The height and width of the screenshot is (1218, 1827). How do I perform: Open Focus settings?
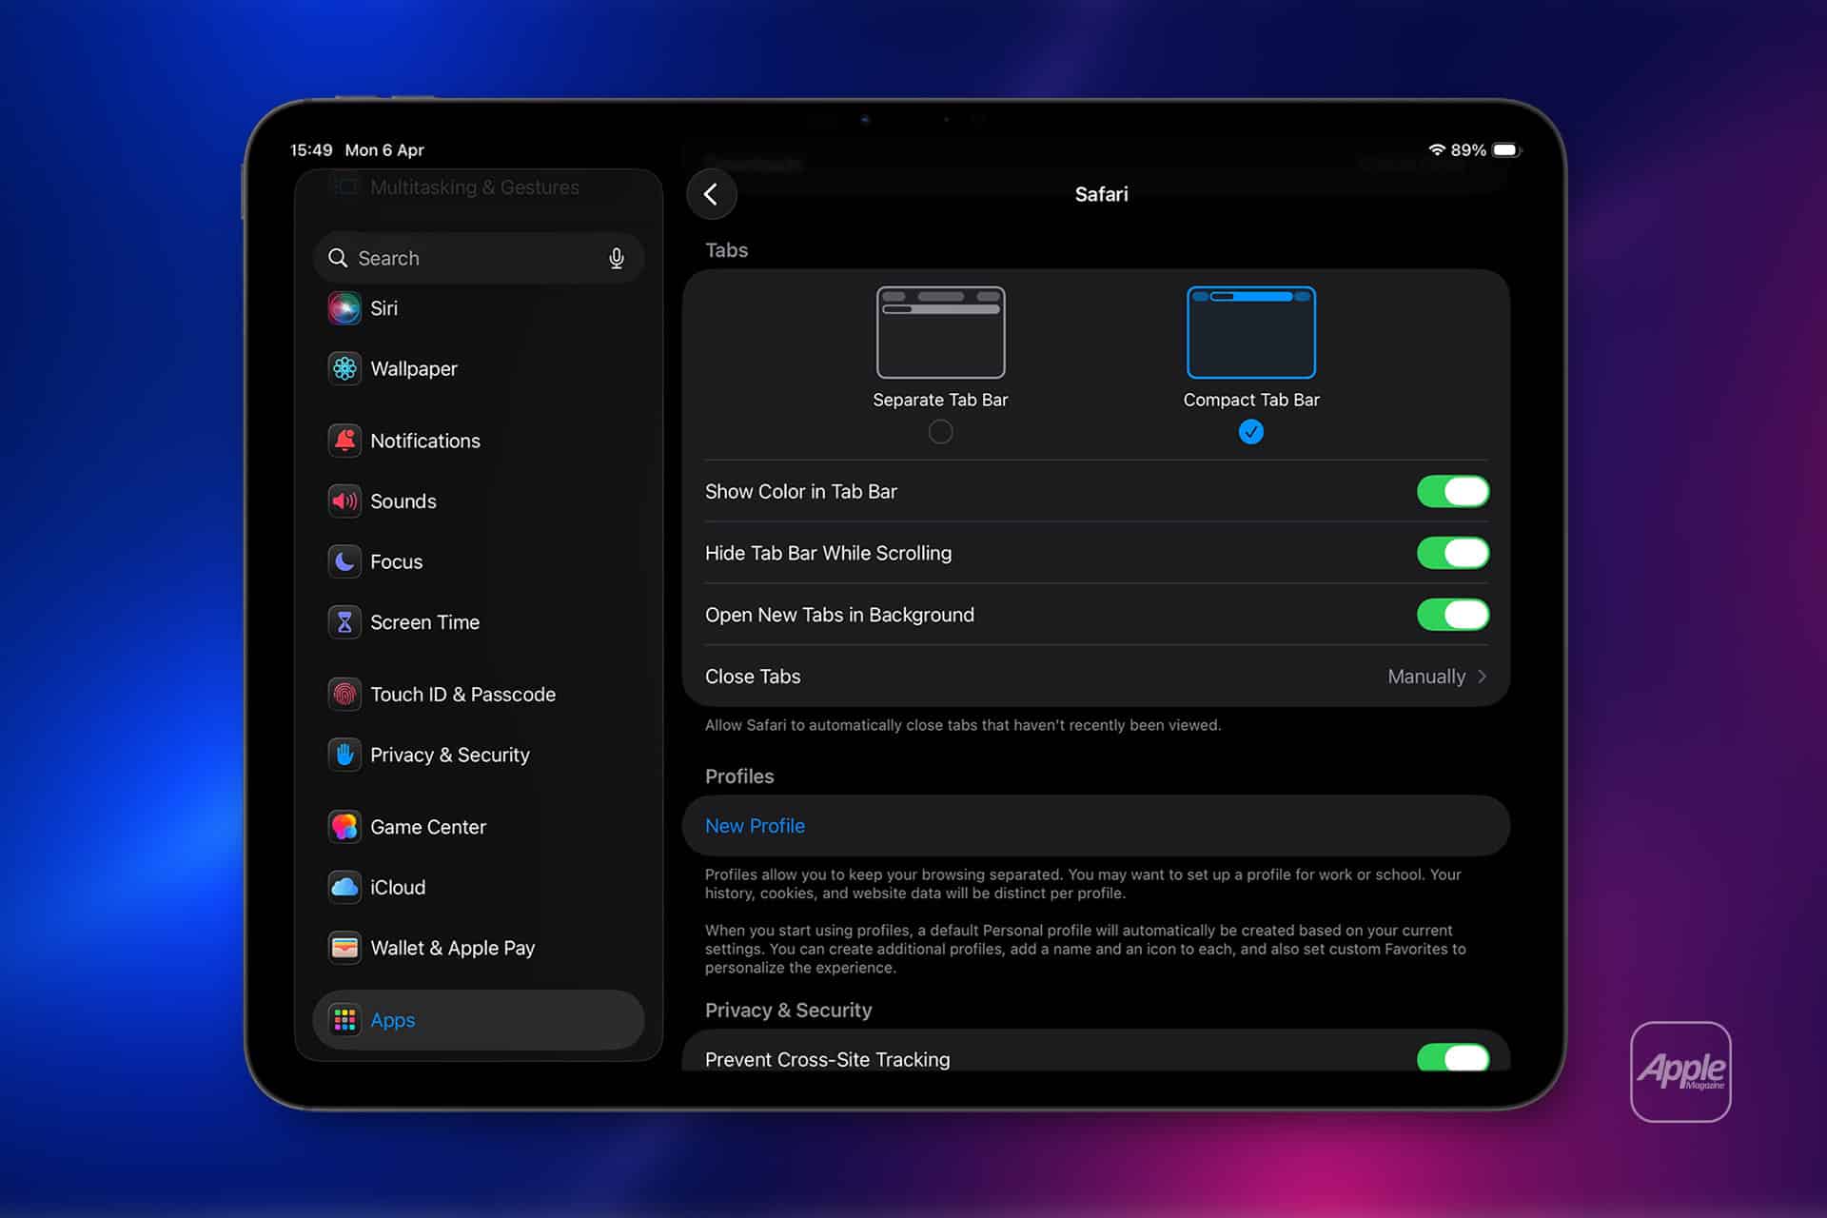point(479,561)
